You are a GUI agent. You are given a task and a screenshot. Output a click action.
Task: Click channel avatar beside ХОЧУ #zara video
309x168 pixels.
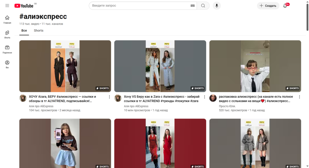coord(23,98)
